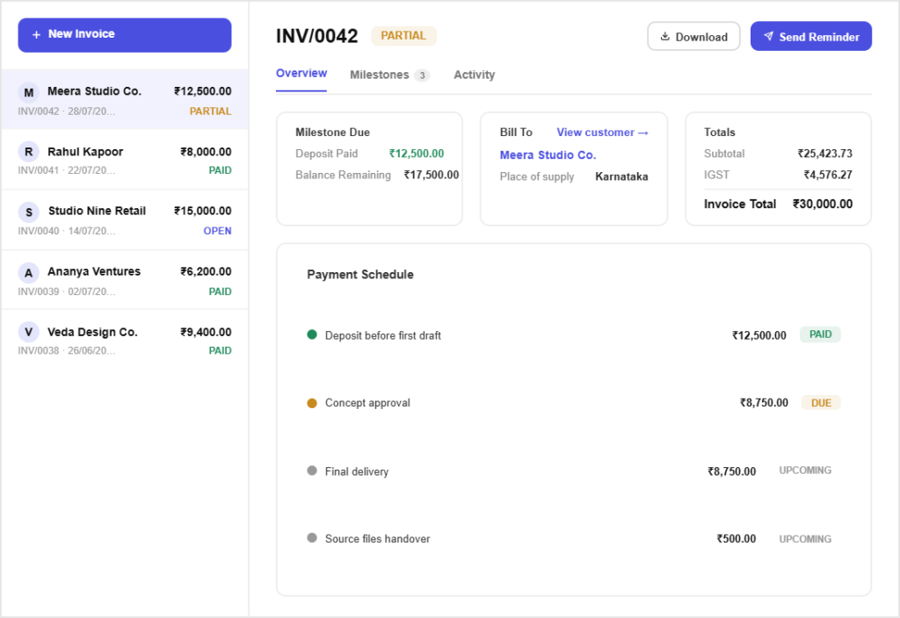Select the Meera Studio Co. invoice row

point(125,99)
